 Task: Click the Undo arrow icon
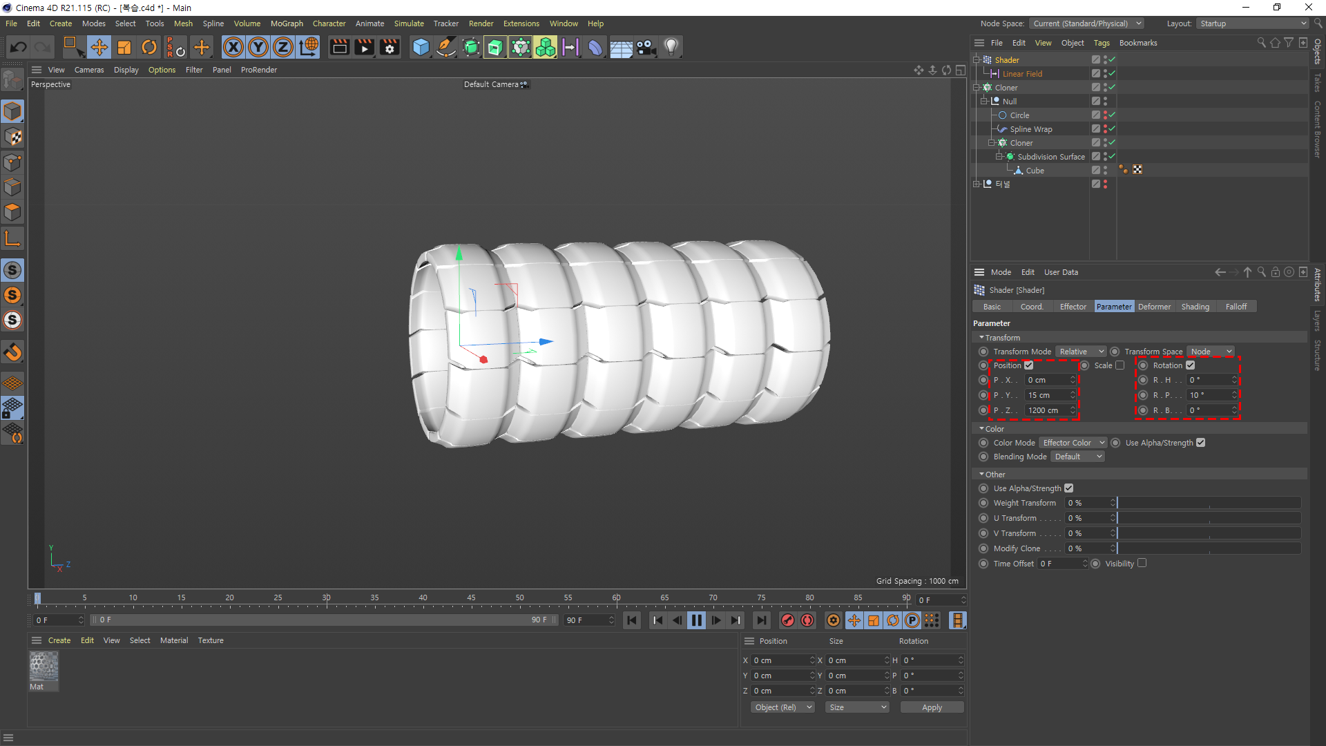[x=19, y=47]
